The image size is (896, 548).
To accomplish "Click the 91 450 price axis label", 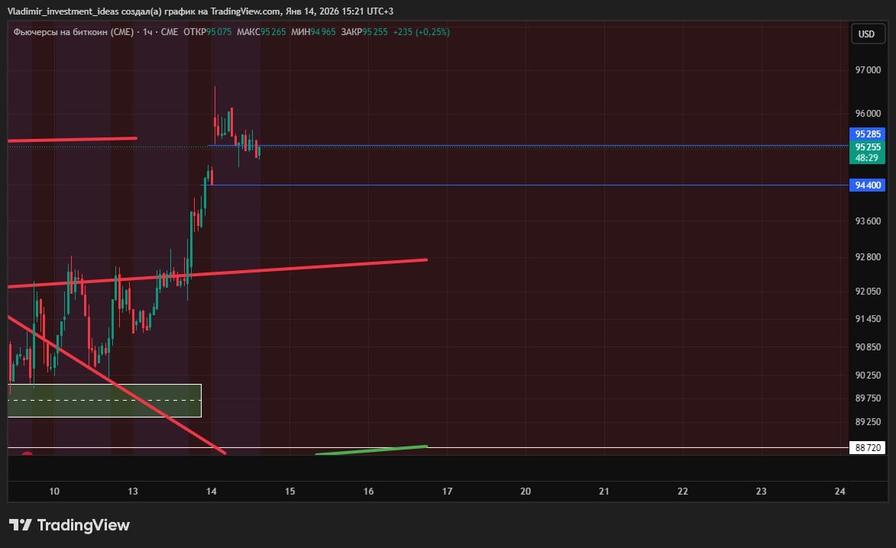I will pyautogui.click(x=868, y=318).
